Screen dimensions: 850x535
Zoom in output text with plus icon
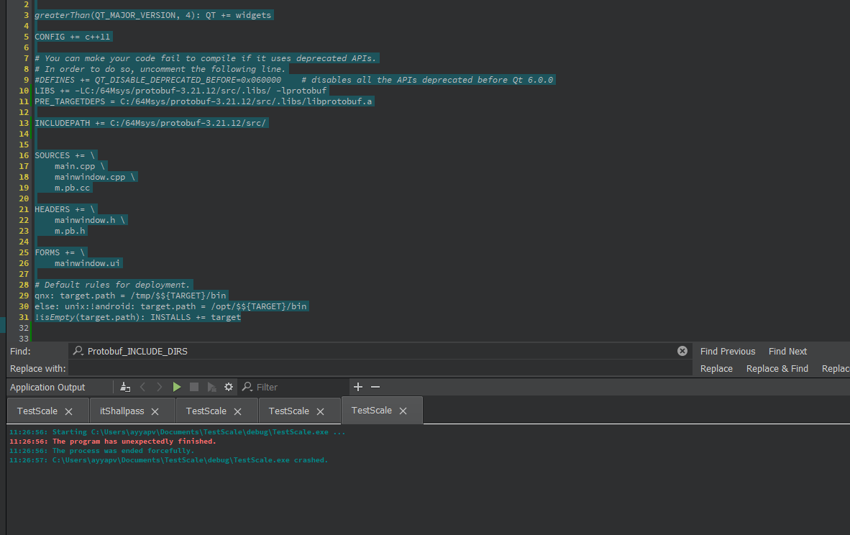(x=358, y=387)
